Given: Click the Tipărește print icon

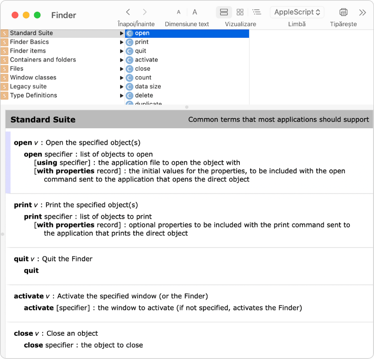Looking at the screenshot, I should pos(343,12).
